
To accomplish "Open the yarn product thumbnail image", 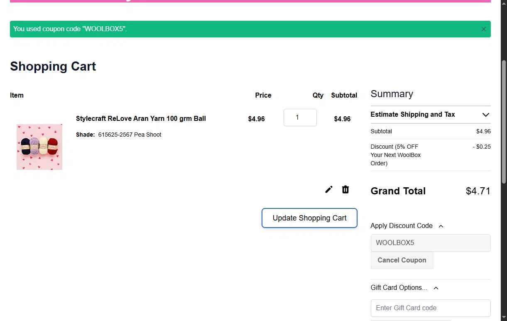I will click(x=39, y=147).
